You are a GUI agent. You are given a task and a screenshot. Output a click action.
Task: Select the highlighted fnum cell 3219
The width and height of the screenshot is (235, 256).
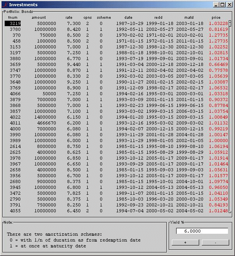click(13, 23)
